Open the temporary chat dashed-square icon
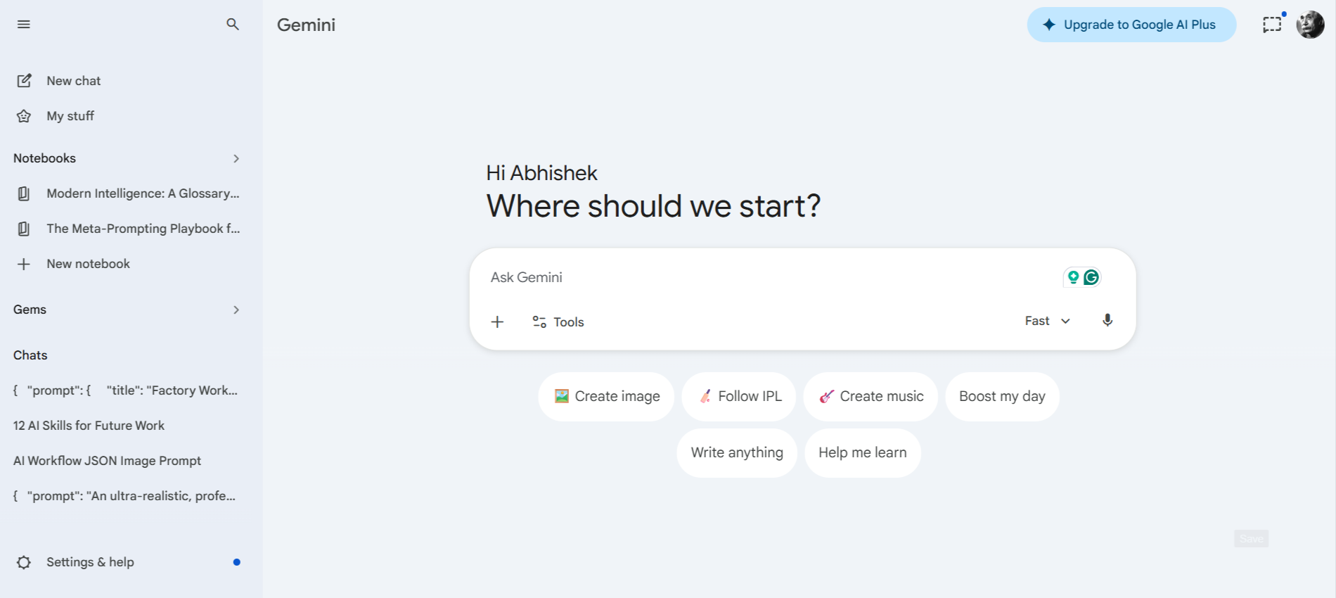The height and width of the screenshot is (598, 1336). coord(1272,25)
